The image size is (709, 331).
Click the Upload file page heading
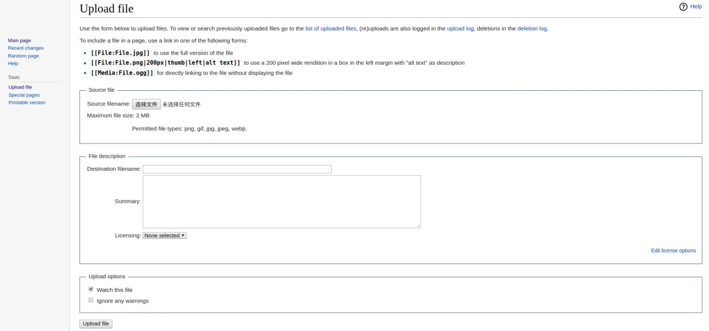coord(106,9)
